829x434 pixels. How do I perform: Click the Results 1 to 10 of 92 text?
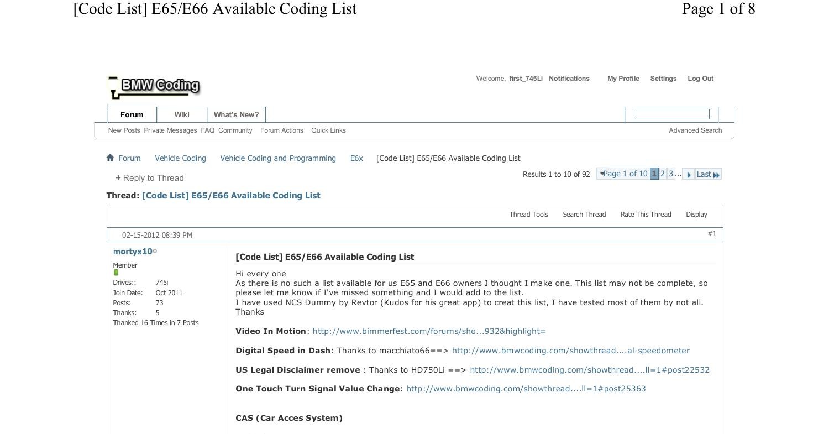(556, 174)
